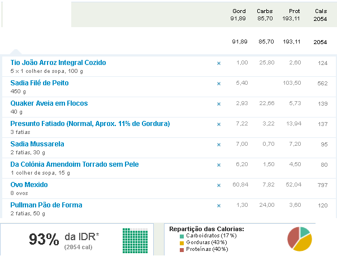
Task: Remove Da Colônia Amendoim Torrado entry
Action: pyautogui.click(x=219, y=165)
